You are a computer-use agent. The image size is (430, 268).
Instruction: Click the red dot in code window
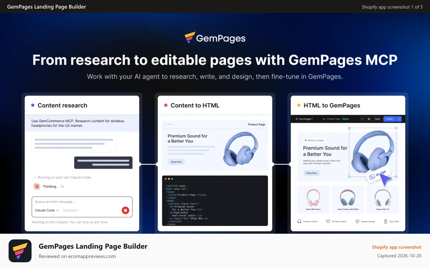coord(166,179)
